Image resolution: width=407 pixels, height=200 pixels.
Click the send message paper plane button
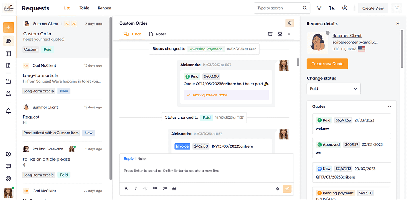tap(287, 189)
